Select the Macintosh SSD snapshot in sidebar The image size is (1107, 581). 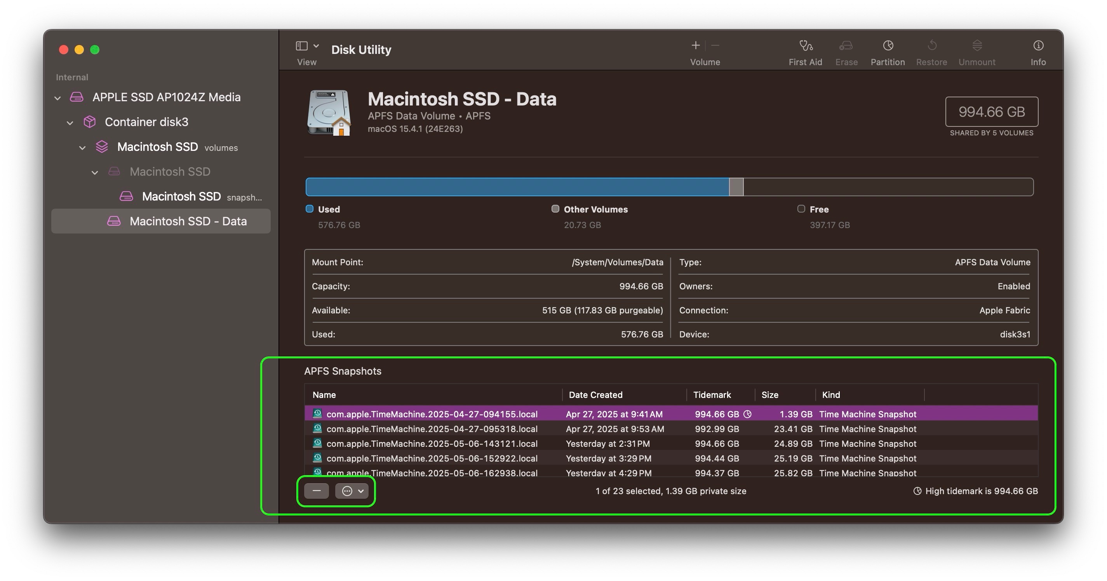(181, 197)
